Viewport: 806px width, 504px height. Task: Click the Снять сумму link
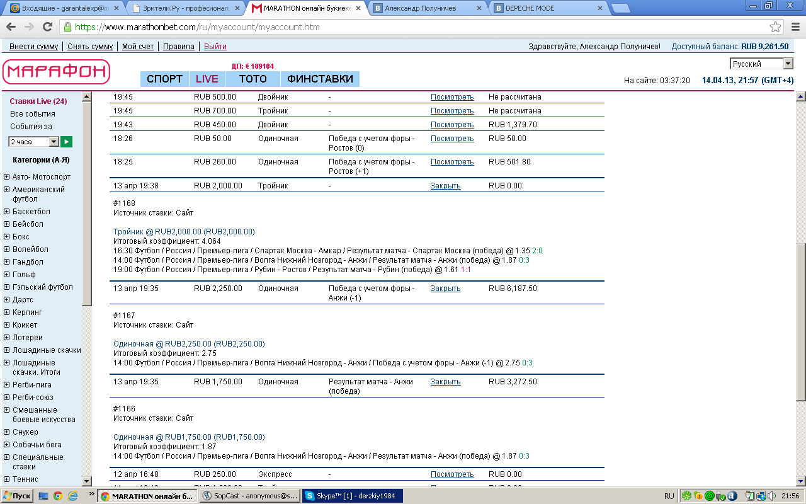click(90, 47)
